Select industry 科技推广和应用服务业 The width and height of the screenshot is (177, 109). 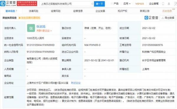point(154,52)
